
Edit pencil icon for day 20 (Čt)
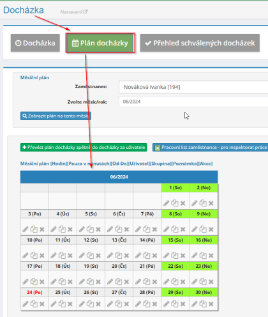click(x=110, y=282)
